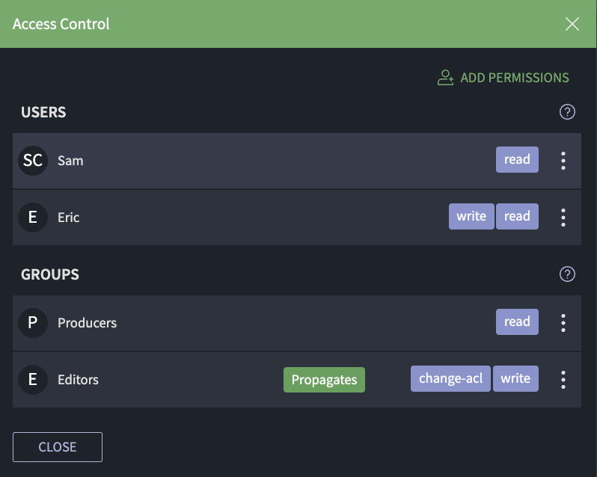Click Sam's read permission tag
Screen dimensions: 597x477
517,159
